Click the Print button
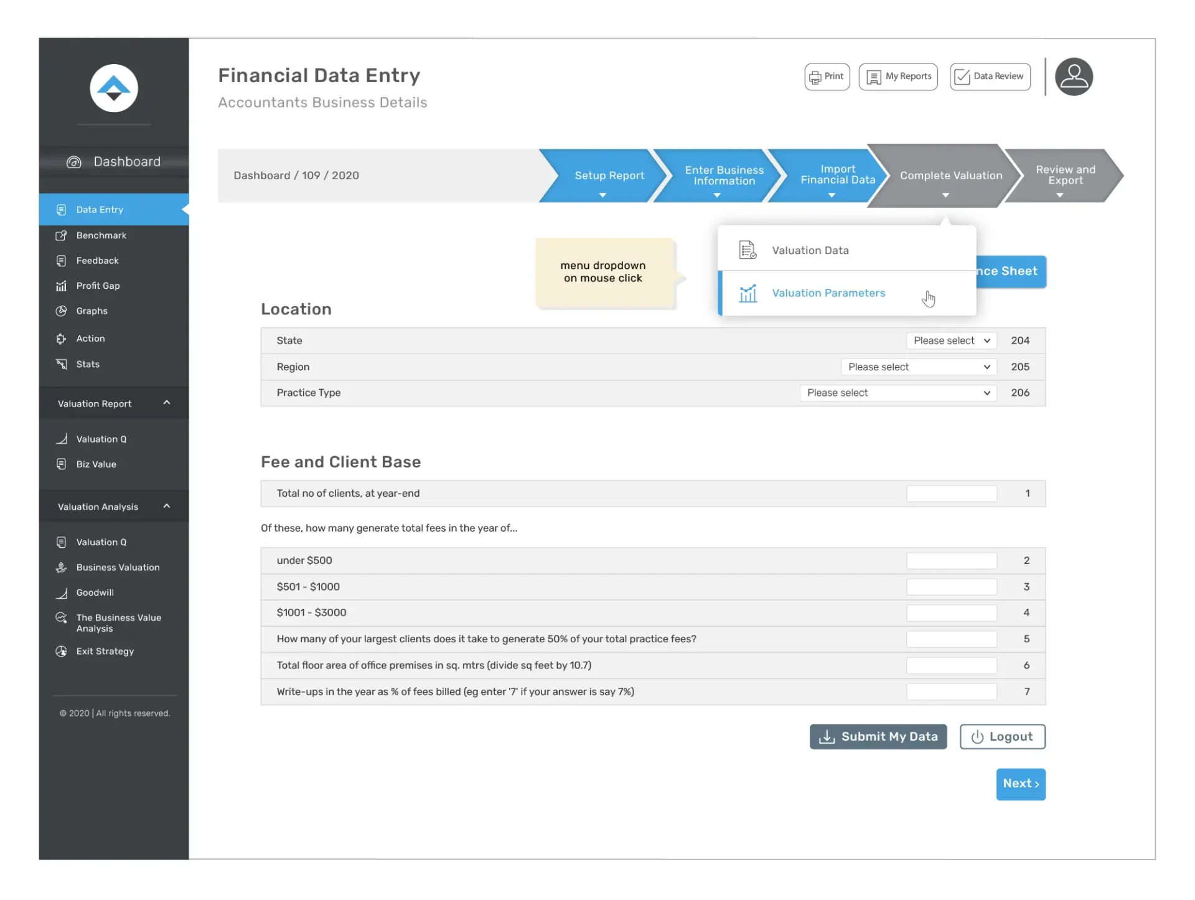The image size is (1195, 900). (827, 77)
